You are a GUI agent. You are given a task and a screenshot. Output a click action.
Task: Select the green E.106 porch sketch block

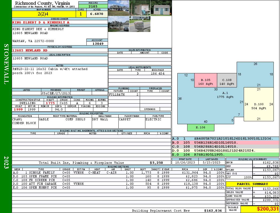click(201, 128)
